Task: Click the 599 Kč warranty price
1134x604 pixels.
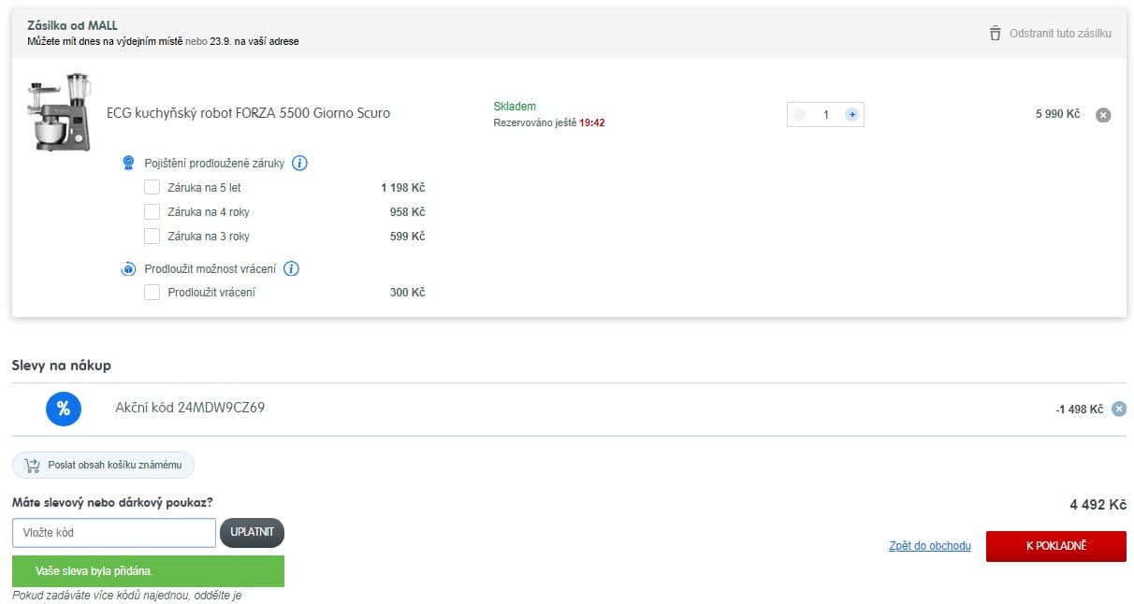Action: pos(407,237)
